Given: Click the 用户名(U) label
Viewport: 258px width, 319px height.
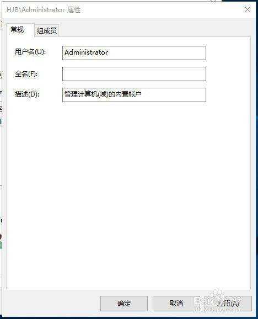Looking at the screenshot, I should (30, 52).
